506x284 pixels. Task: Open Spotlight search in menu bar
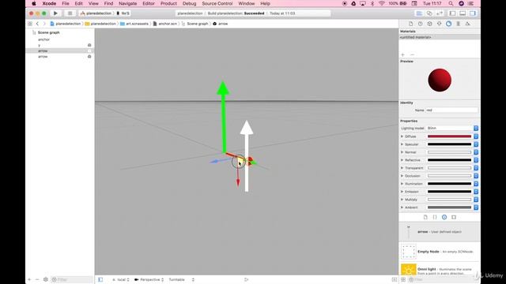click(x=451, y=3)
